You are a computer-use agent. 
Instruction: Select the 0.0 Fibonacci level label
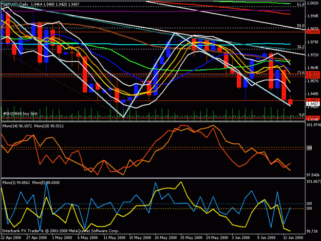point(301,115)
